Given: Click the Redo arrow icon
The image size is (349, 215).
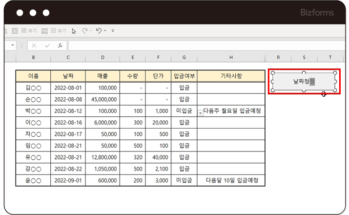Looking at the screenshot, I should point(85,31).
